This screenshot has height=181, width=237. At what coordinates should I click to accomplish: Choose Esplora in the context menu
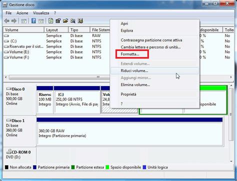tap(155, 30)
